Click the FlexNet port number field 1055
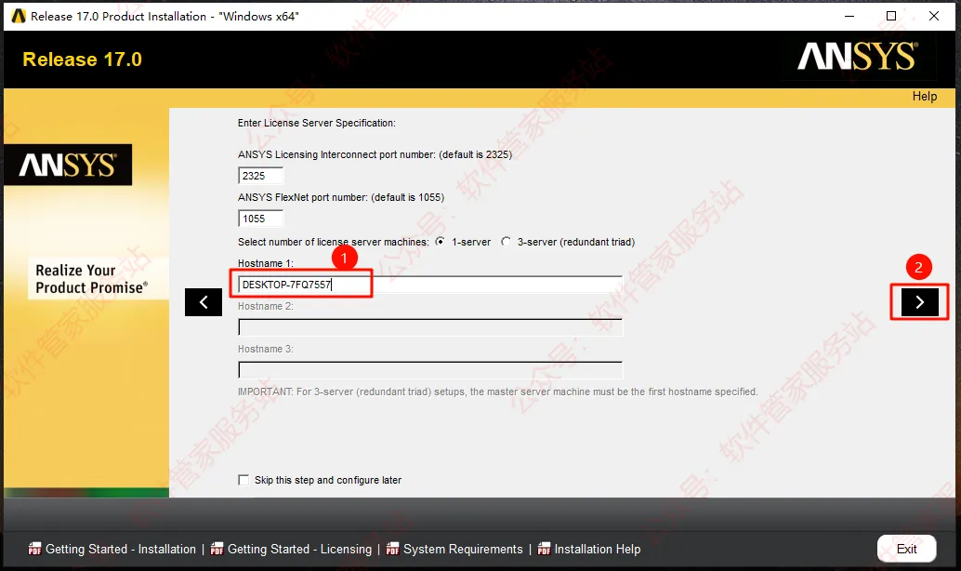 point(260,219)
